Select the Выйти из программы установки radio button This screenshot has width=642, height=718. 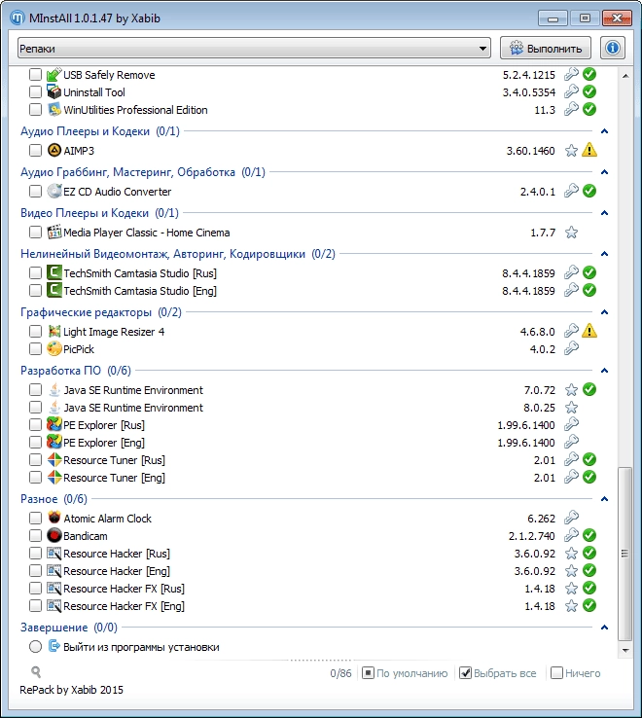pyautogui.click(x=35, y=647)
